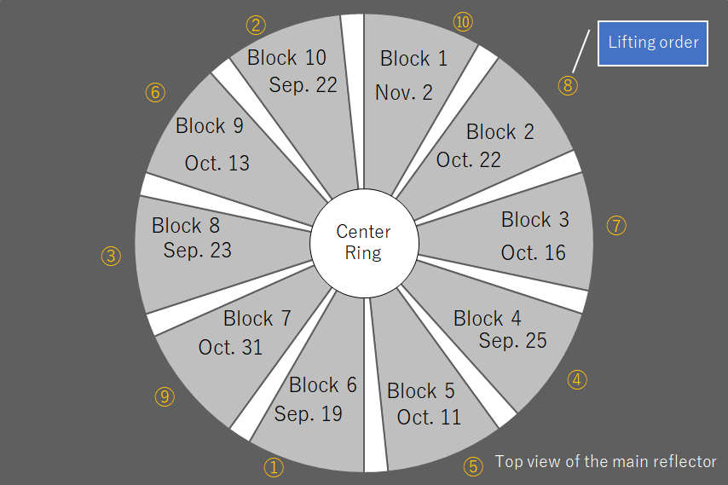728x485 pixels.
Task: Select the circled number 9 marker
Action: [x=165, y=397]
